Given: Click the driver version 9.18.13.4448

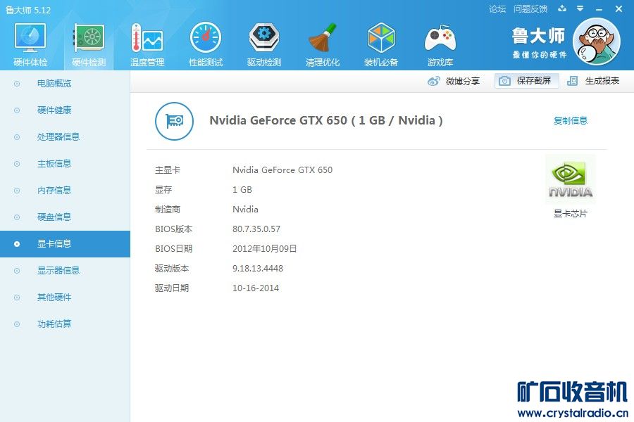Looking at the screenshot, I should click(x=258, y=269).
